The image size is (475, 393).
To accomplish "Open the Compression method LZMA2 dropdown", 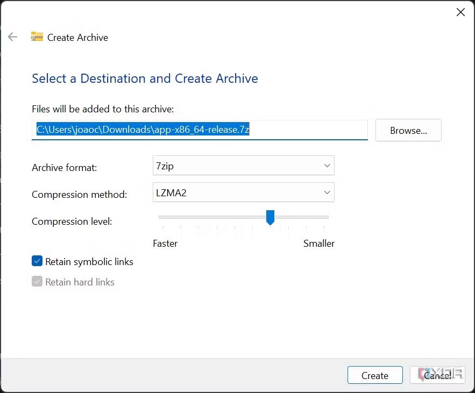I will click(244, 192).
